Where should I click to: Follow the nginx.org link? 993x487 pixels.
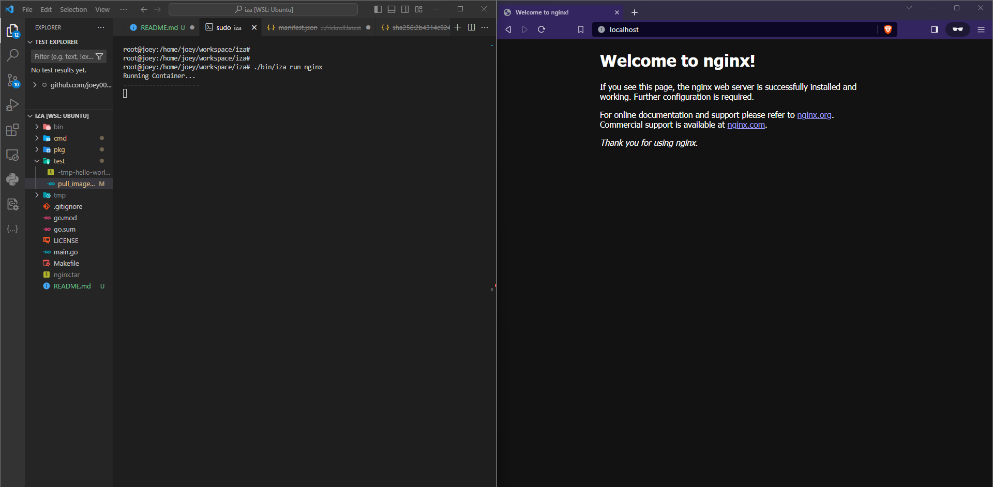pyautogui.click(x=814, y=115)
